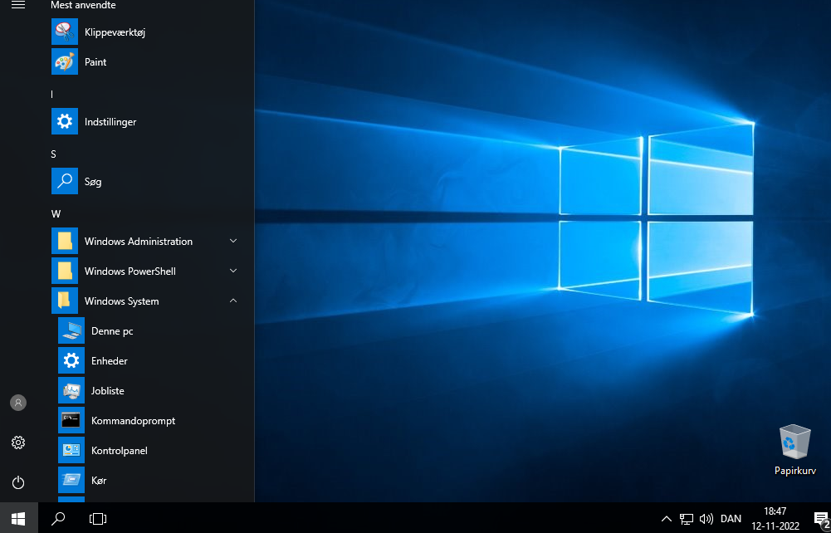
Task: Open Indstillinger settings app
Action: point(110,122)
